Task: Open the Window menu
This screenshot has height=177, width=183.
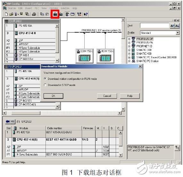Action: [x=65, y=8]
